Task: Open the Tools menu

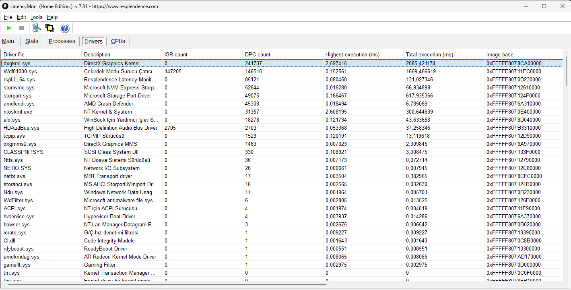Action: (36, 17)
